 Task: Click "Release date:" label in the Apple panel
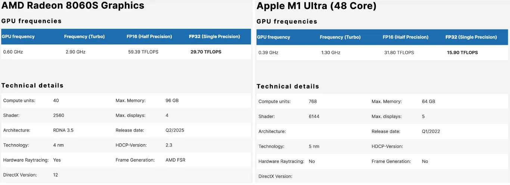point(386,132)
